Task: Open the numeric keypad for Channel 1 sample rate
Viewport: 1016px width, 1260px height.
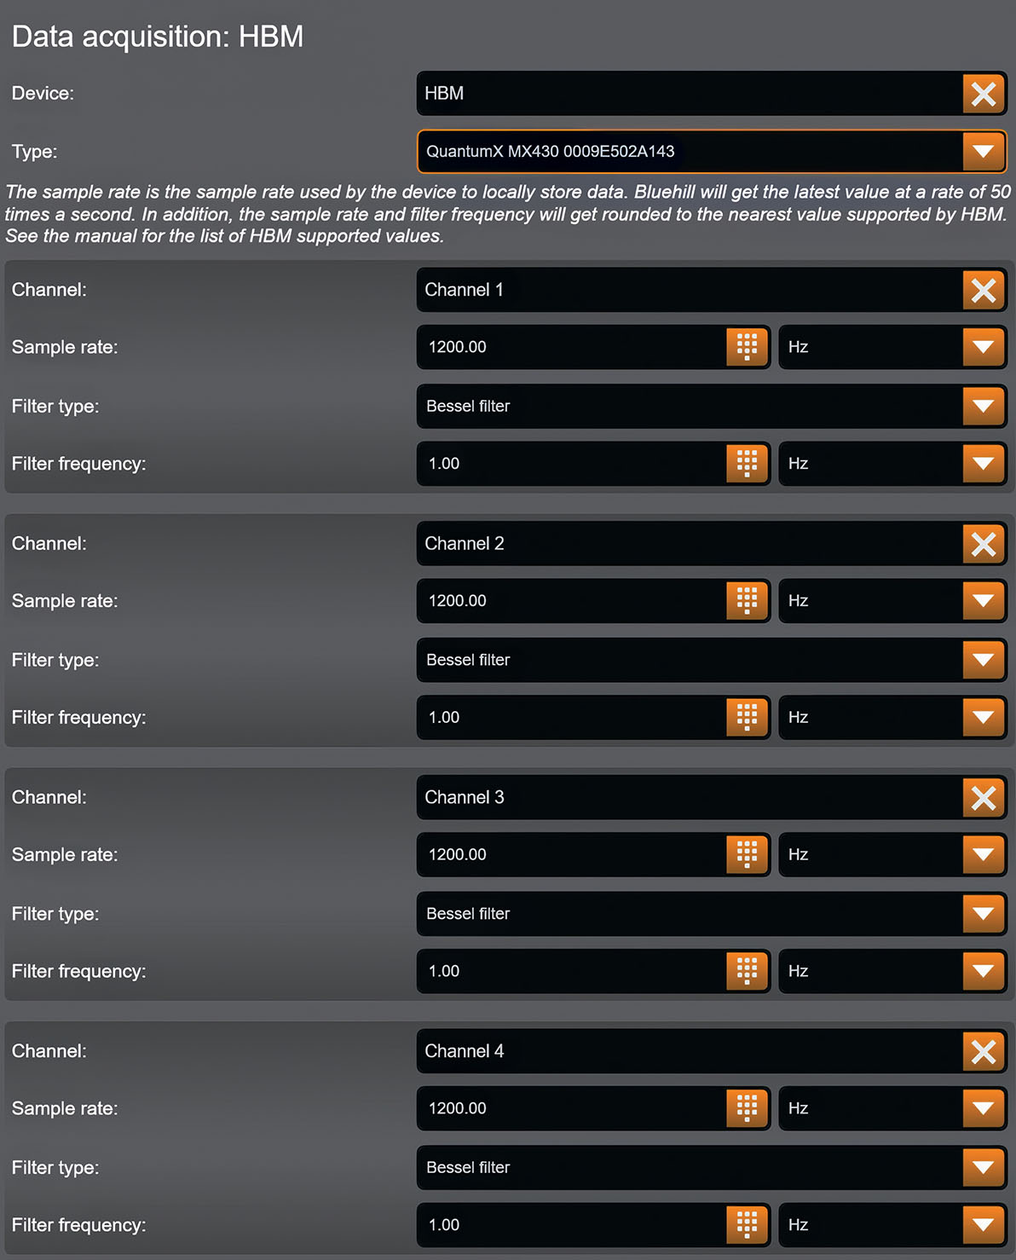Action: [x=746, y=347]
